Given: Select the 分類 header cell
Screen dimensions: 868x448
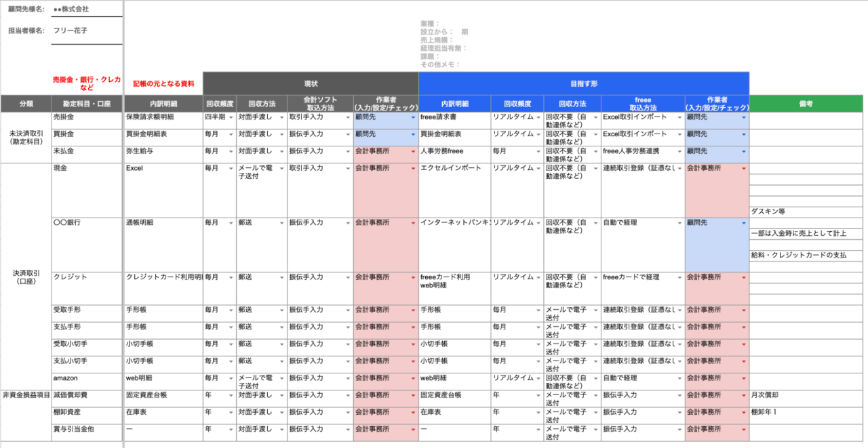Looking at the screenshot, I should (26, 104).
